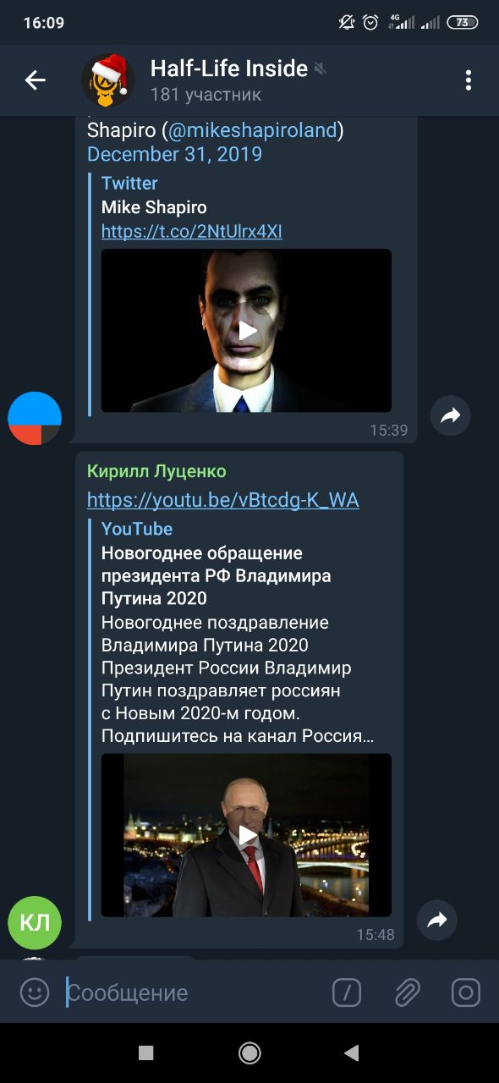Forward the YouTube Putin video message
This screenshot has height=1083, width=499.
(x=437, y=920)
